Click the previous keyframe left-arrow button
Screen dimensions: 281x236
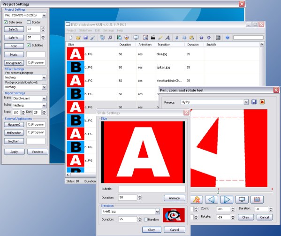[212, 199]
